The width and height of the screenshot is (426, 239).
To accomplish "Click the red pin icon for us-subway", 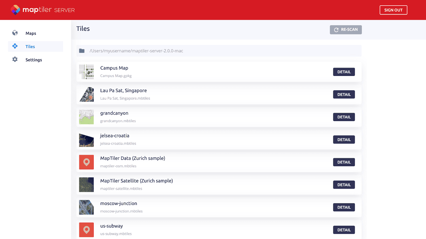I will (x=86, y=230).
